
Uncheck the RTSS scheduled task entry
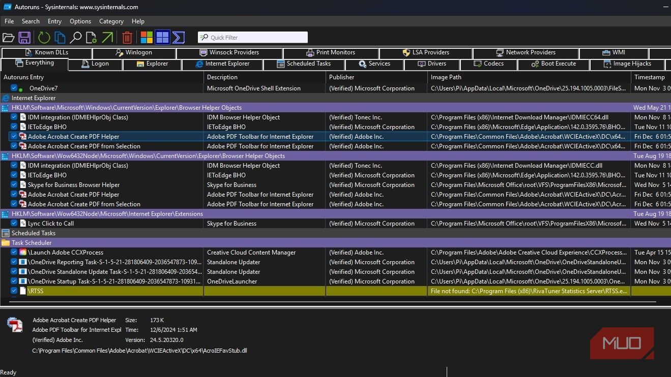[x=14, y=291]
